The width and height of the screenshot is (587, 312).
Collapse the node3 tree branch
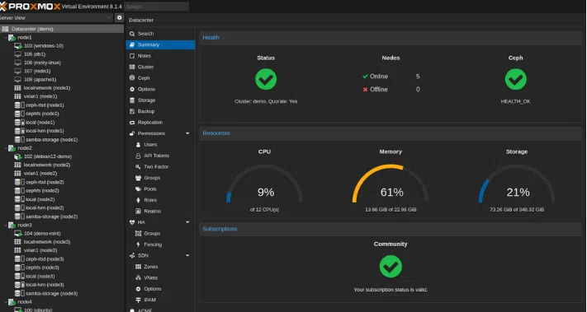(5, 225)
